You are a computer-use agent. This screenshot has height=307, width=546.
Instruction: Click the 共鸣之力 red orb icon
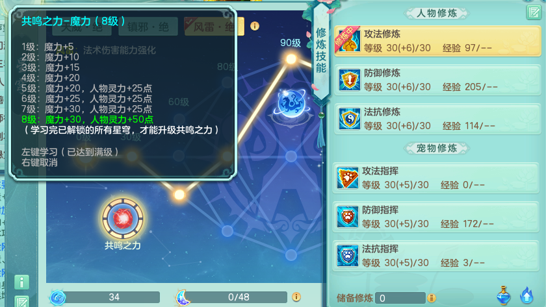coord(123,219)
